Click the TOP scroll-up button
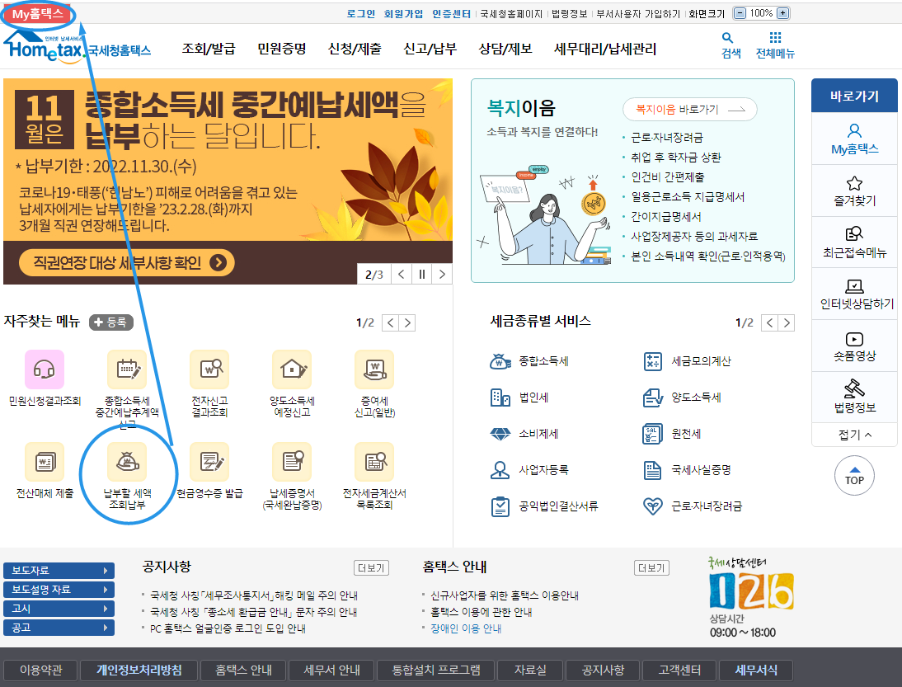 [x=854, y=476]
